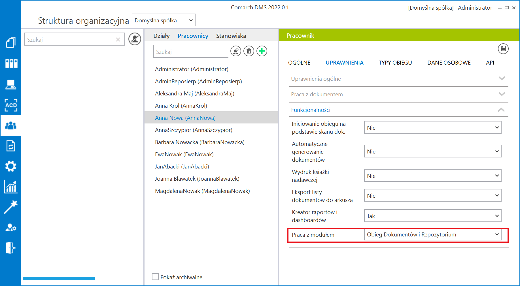Click the trash delete employee icon
This screenshot has width=520, height=286.
[249, 51]
